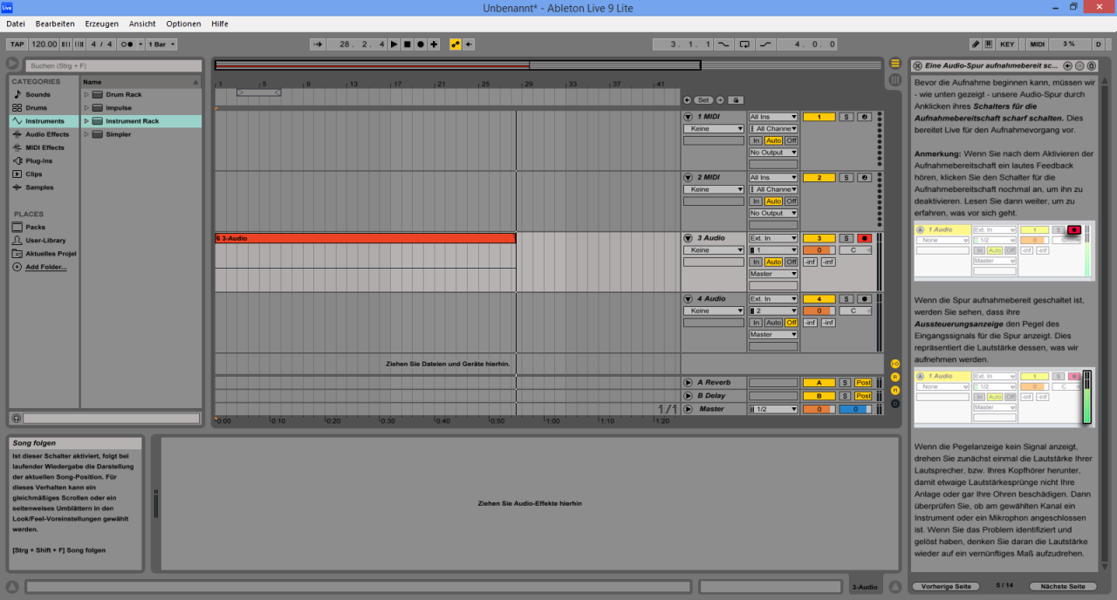Viewport: 1117px width, 600px height.
Task: Select Sounds category in browser
Action: tap(38, 94)
